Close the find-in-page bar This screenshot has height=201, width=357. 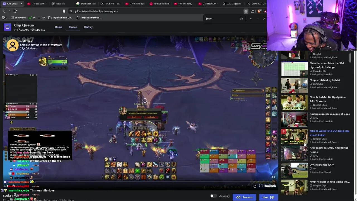(264, 19)
